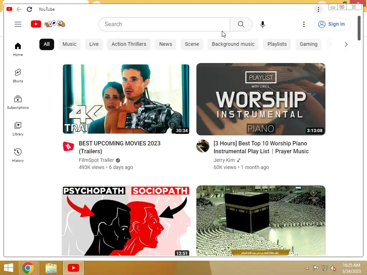
Task: Open History from sidebar
Action: [18, 155]
